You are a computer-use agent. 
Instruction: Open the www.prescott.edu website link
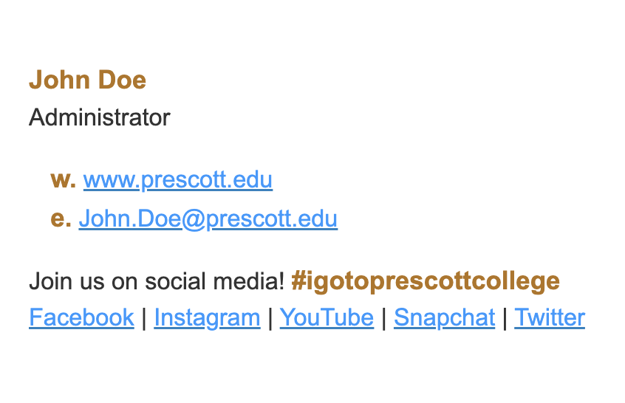click(x=178, y=179)
